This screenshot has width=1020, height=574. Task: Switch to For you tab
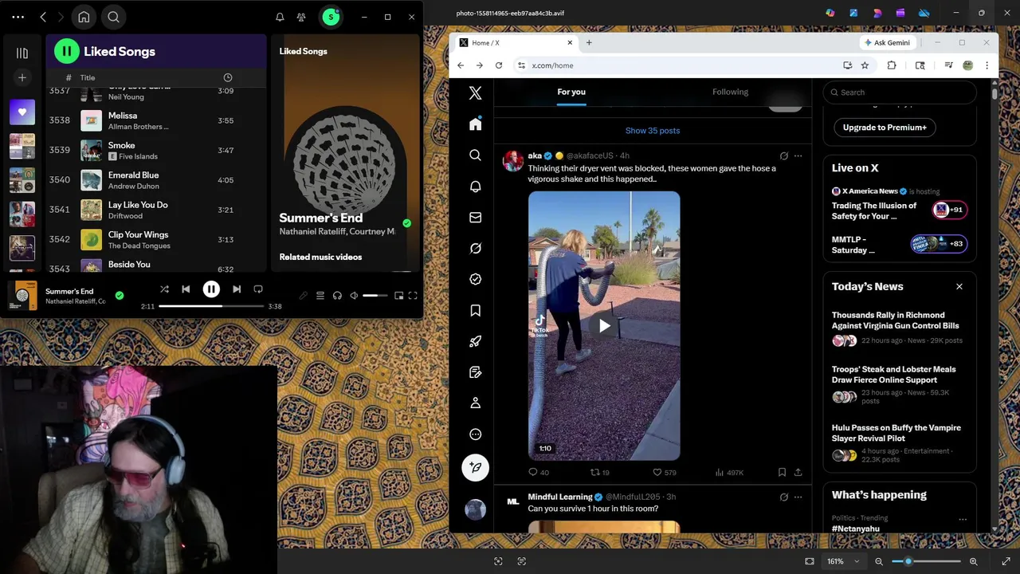pos(571,92)
